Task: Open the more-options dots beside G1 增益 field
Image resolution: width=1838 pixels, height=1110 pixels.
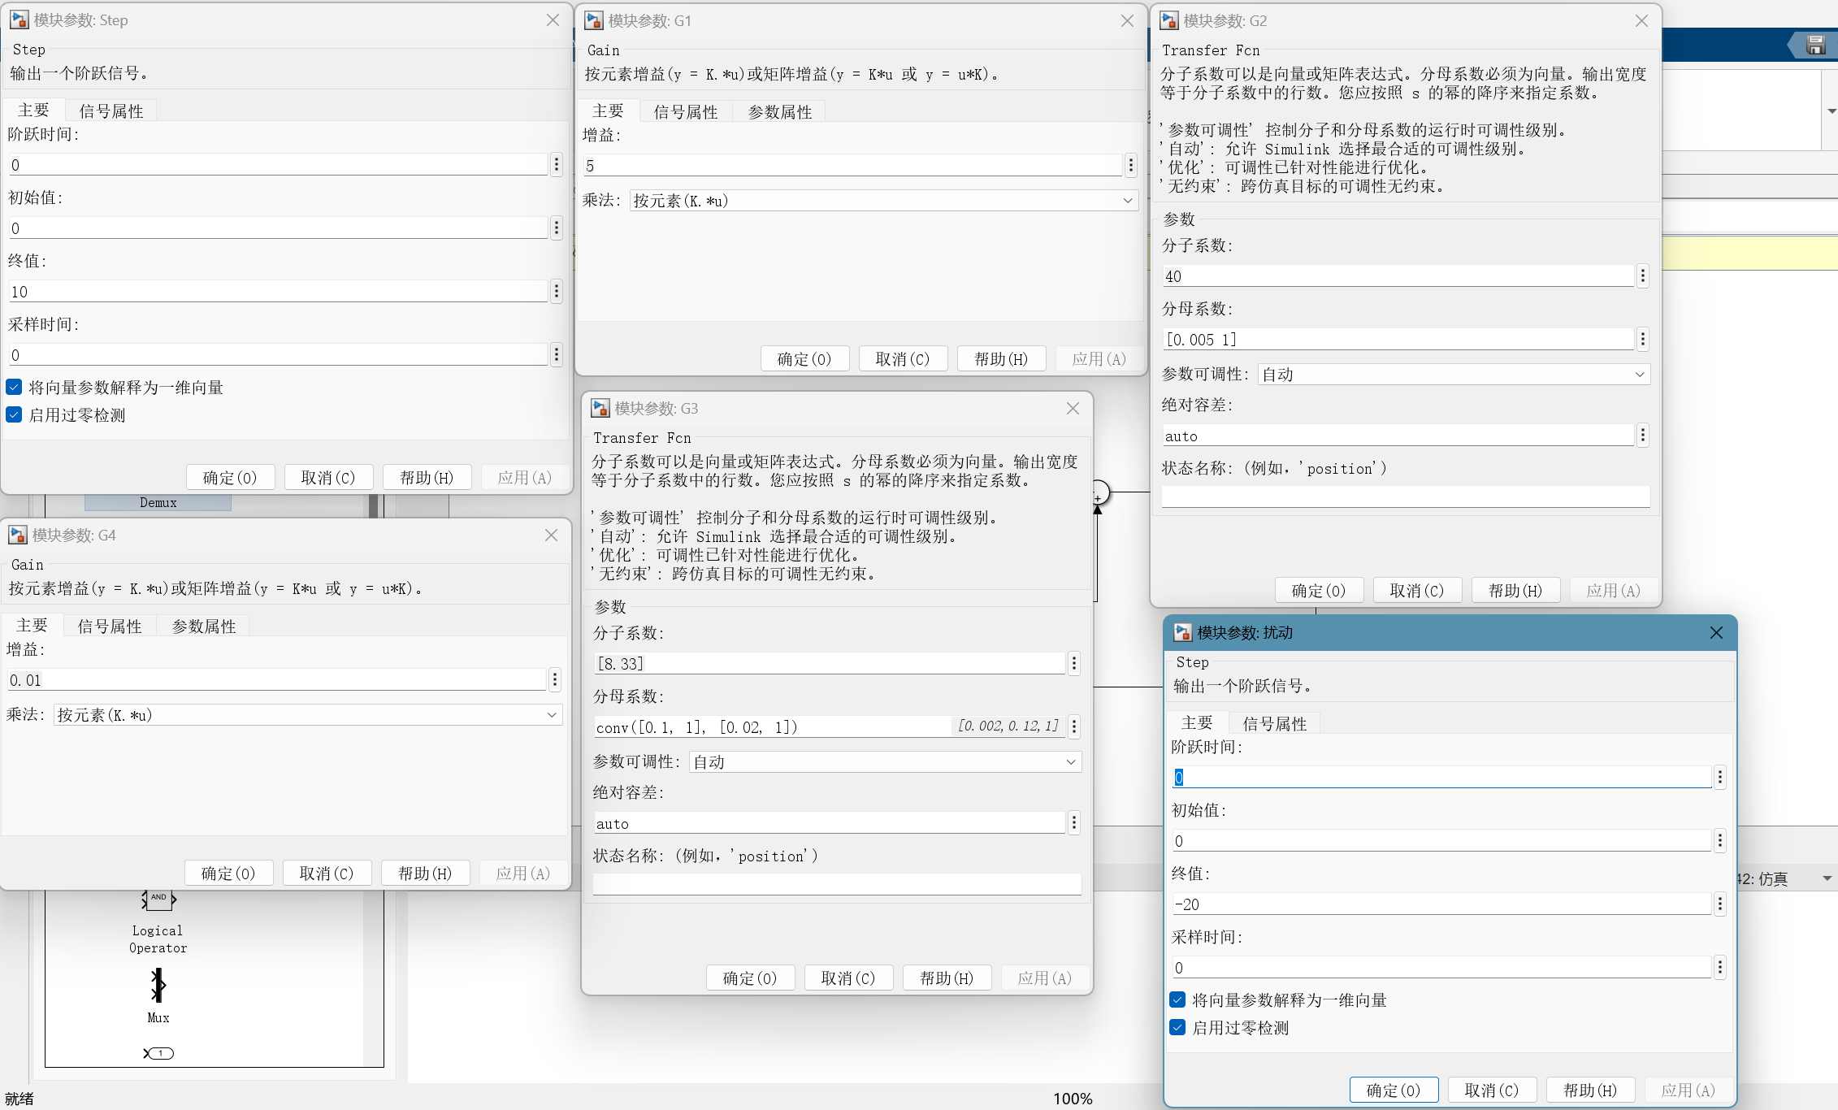Action: (x=1131, y=166)
